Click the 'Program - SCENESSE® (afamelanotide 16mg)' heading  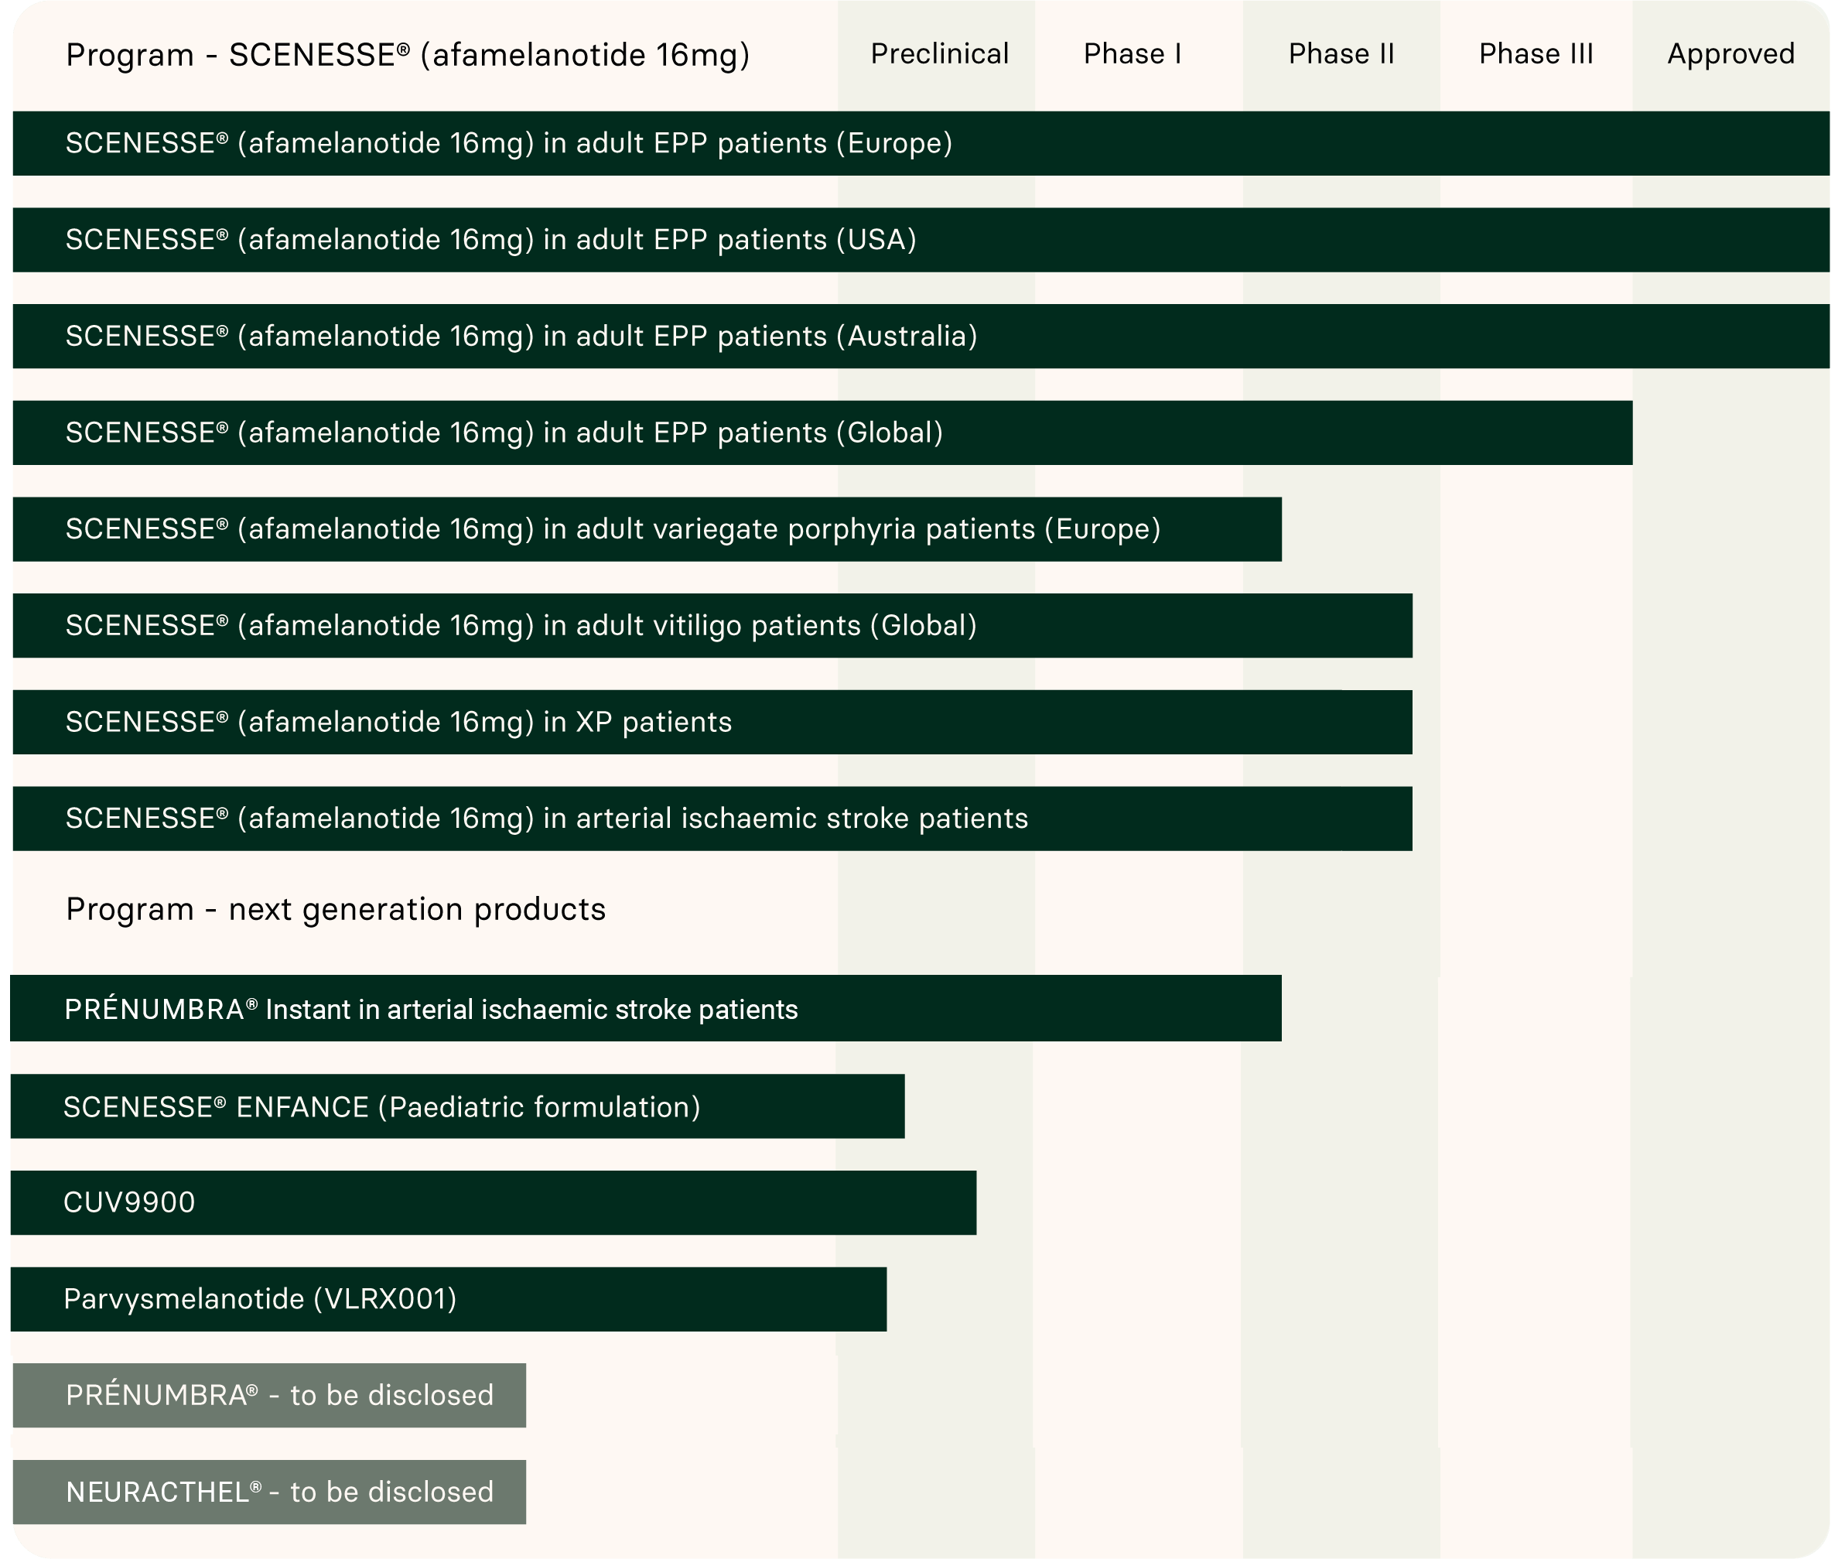(x=408, y=55)
